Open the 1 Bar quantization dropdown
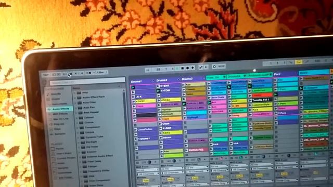This screenshot has width=333, height=187. point(102,73)
